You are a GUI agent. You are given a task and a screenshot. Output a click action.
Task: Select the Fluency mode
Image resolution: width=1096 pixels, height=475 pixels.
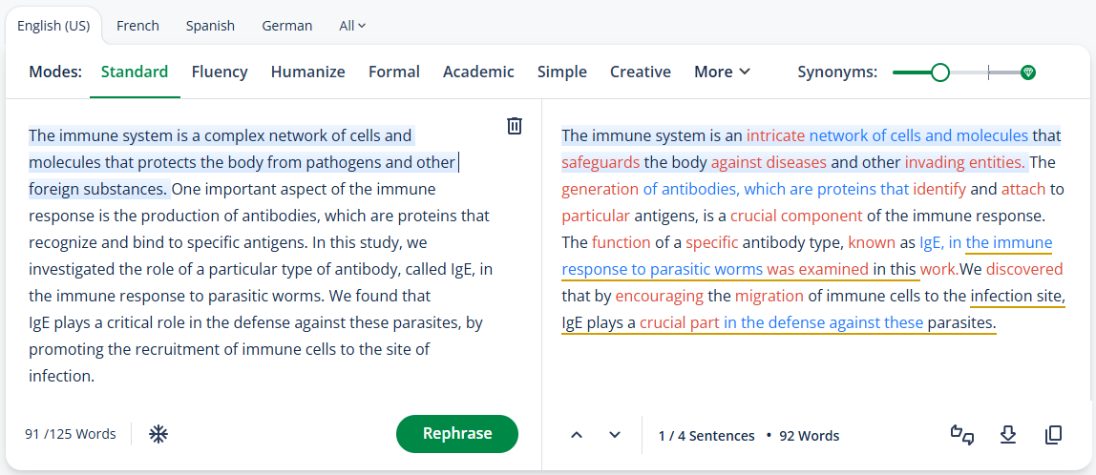click(220, 72)
